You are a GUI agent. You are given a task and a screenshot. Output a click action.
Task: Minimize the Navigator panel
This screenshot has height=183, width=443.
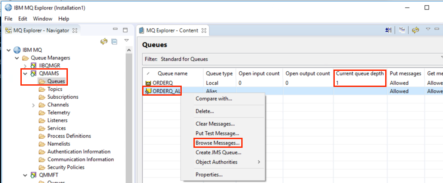click(115, 29)
